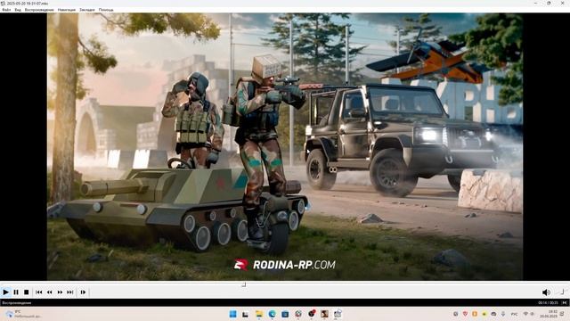570x321 pixels.
Task: Click the seek bar position marker
Action: [244, 284]
